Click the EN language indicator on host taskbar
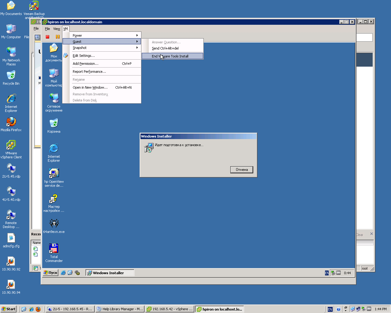Image resolution: width=391 pixels, height=313 pixels. pos(330,309)
